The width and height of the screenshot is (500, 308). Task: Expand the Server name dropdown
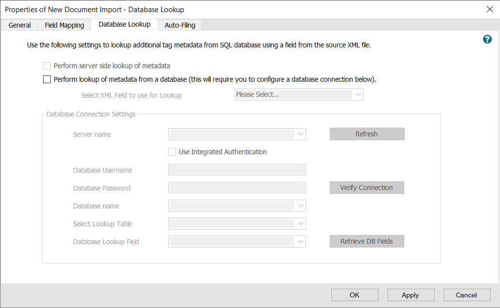[x=301, y=134]
